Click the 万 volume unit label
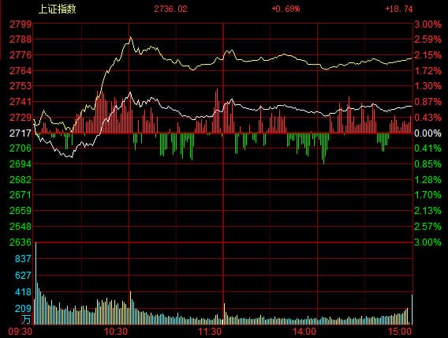Image resolution: width=448 pixels, height=338 pixels. 26,319
